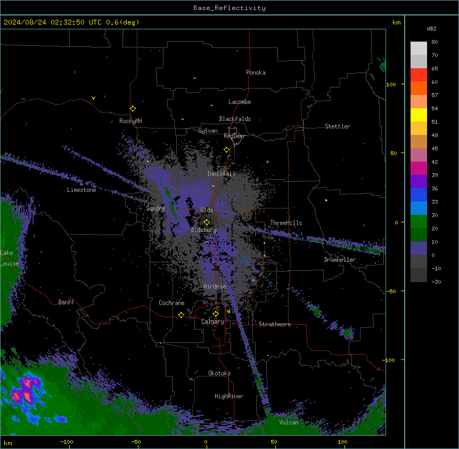The width and height of the screenshot is (459, 449).
Task: Click the RedDeer city label
Action: [x=234, y=136]
